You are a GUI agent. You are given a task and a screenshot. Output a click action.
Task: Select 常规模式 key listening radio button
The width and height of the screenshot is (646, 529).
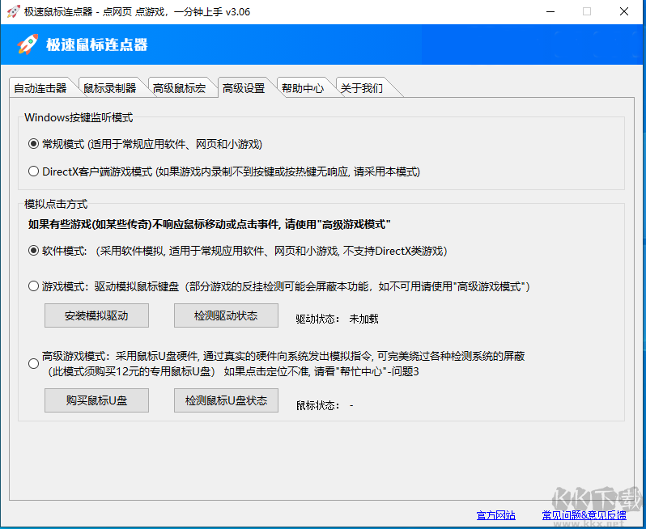click(33, 144)
